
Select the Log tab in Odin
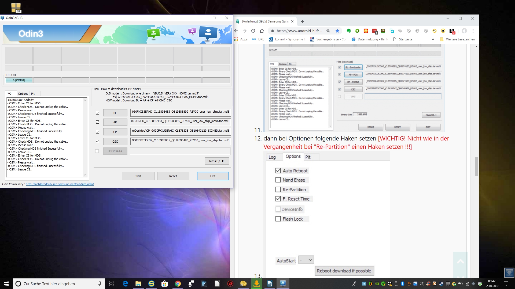tap(9, 93)
